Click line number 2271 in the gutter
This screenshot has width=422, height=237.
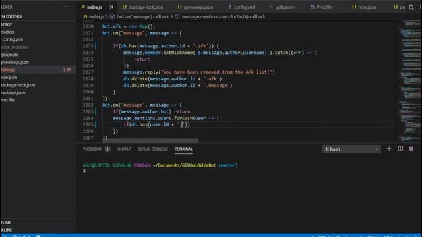88,33
